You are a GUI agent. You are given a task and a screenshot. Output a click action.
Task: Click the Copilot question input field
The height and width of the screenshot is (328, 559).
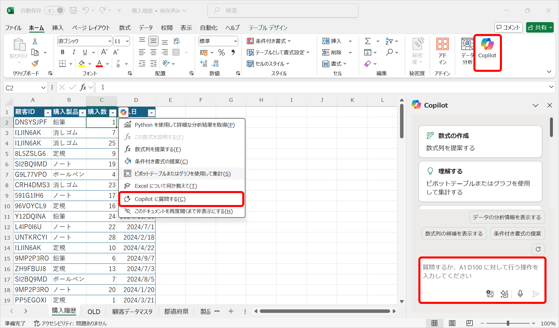tap(482, 272)
